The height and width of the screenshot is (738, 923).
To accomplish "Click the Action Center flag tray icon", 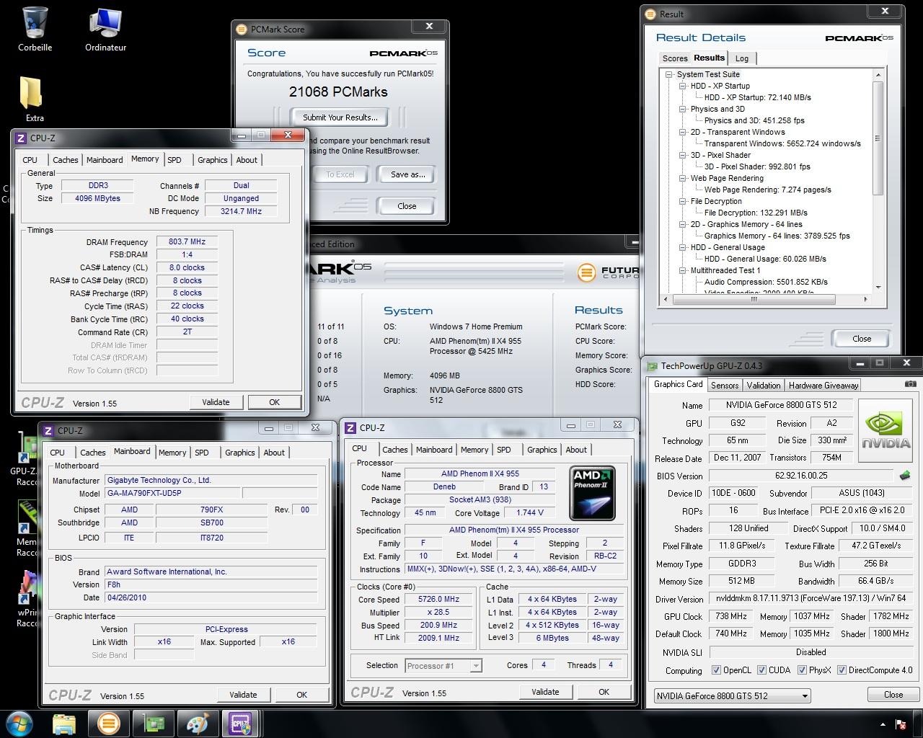I will (x=901, y=724).
